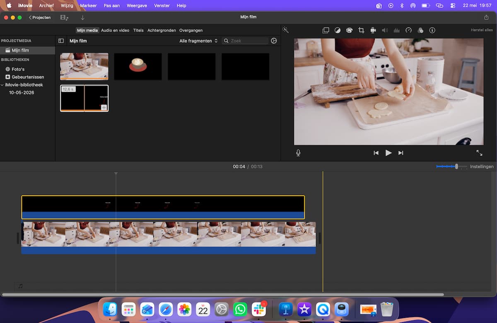497x323 pixels.
Task: Click the fullscreen playback arrows icon
Action: 479,153
